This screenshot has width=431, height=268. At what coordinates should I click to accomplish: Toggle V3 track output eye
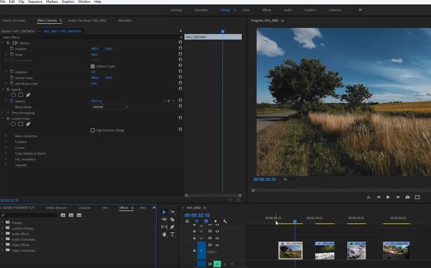pos(217,231)
